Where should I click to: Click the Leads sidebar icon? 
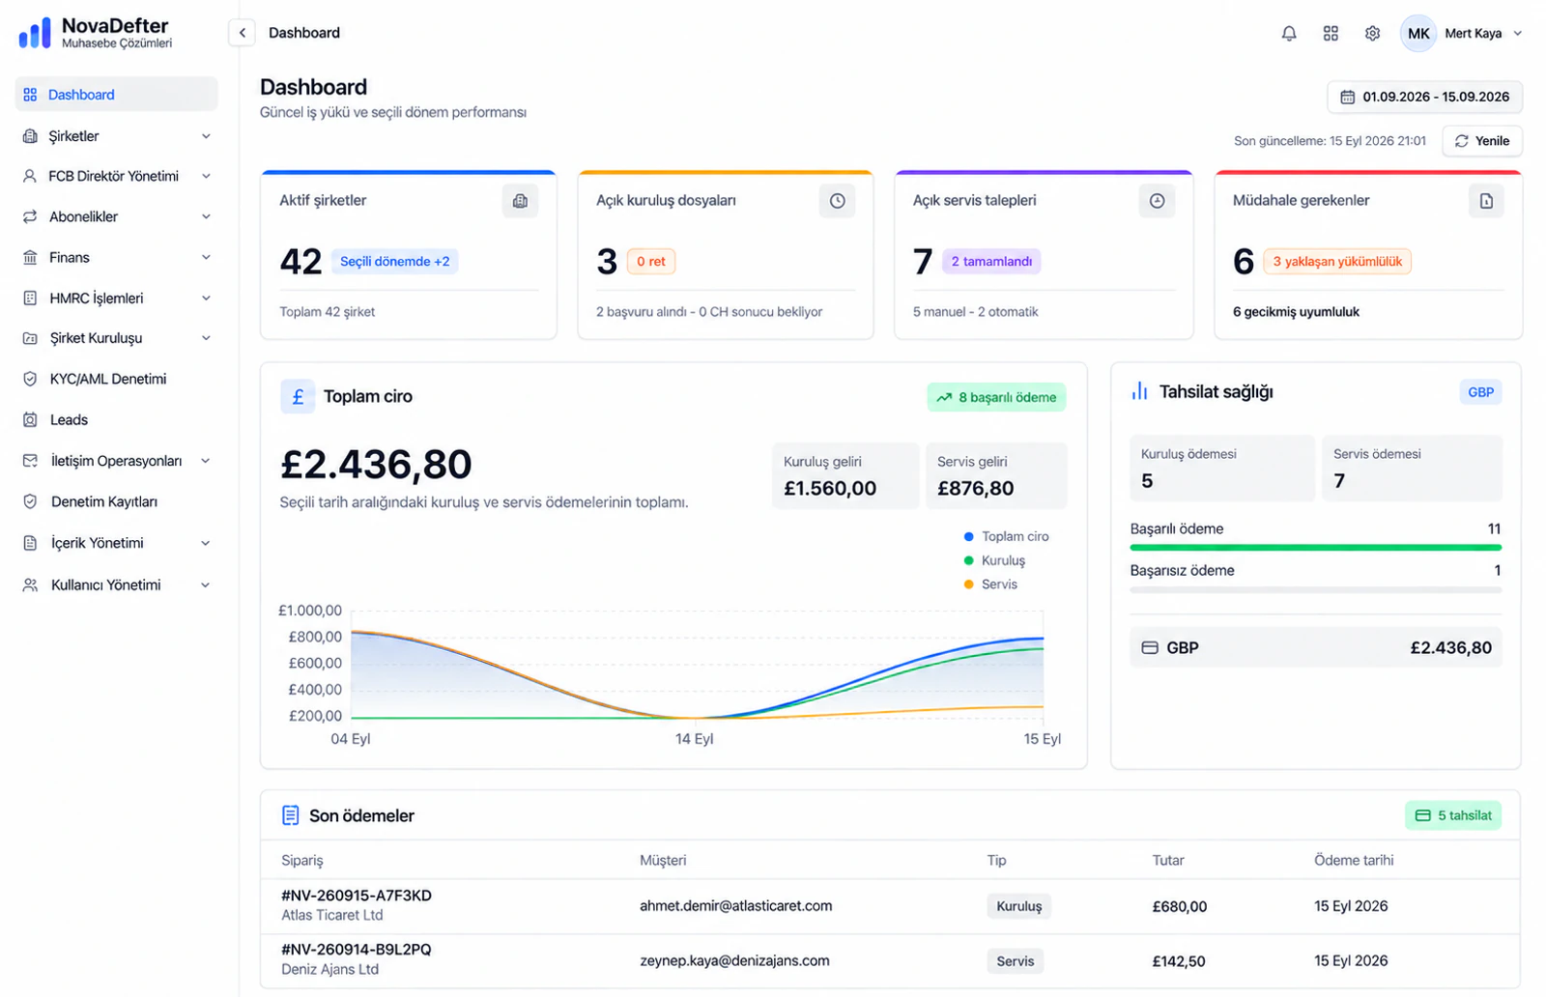30,419
